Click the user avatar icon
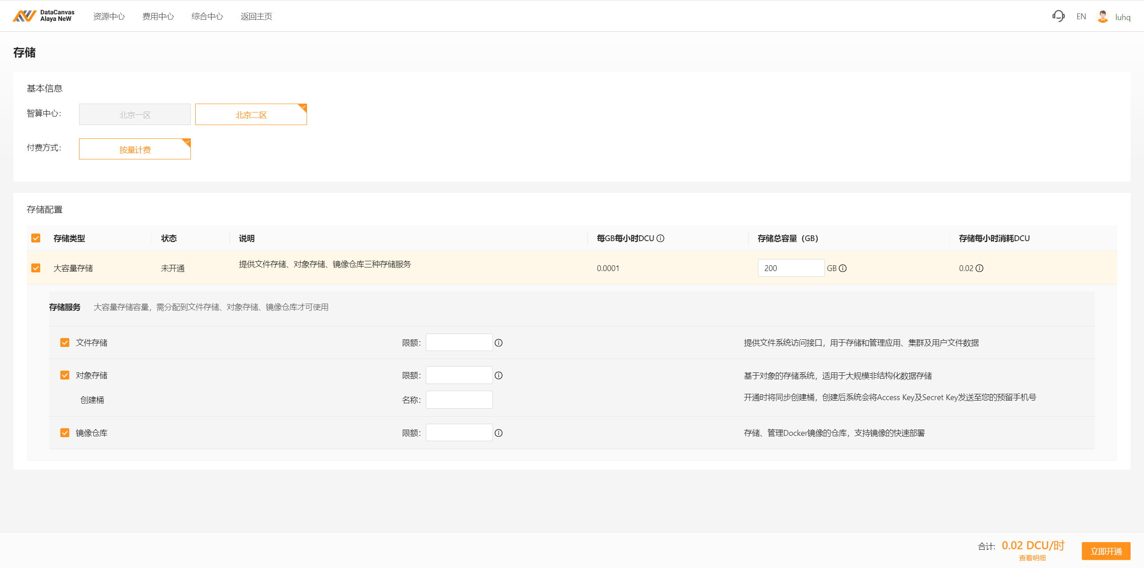 click(x=1102, y=17)
